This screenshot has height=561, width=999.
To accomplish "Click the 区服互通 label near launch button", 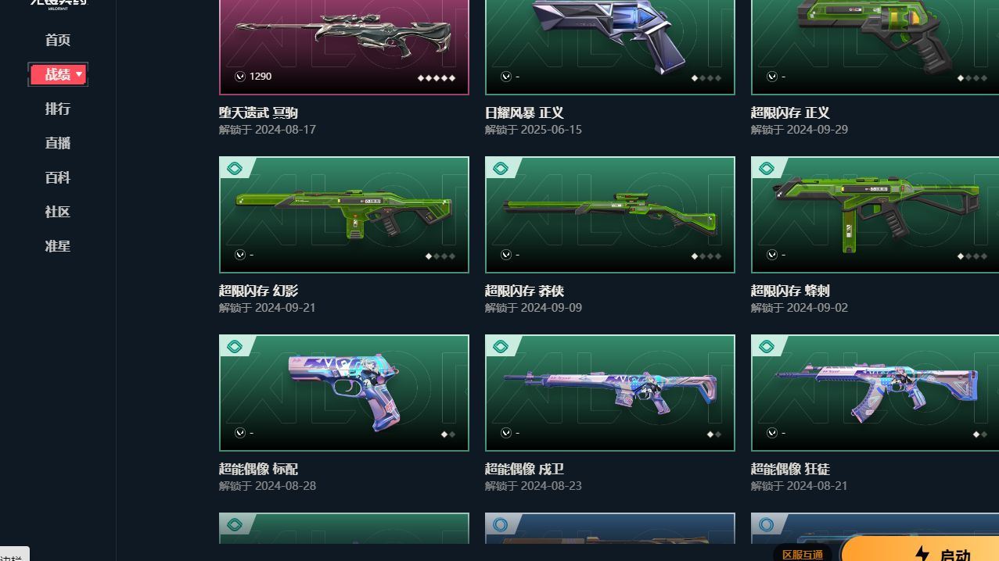I will click(803, 554).
